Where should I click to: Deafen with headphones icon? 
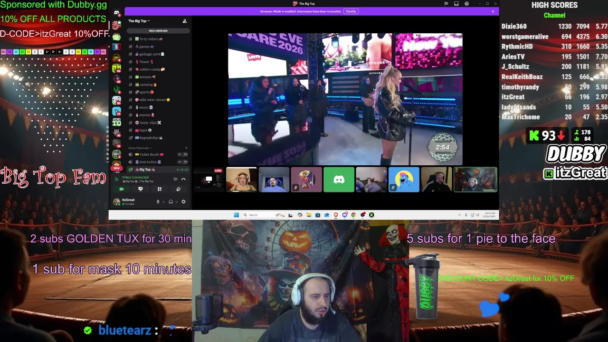[171, 202]
